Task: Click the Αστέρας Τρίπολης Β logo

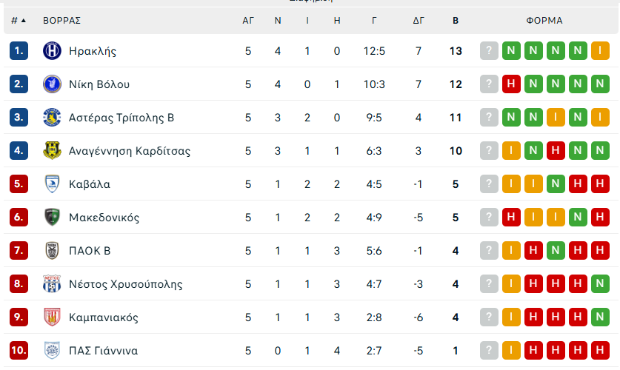Action: coord(52,118)
